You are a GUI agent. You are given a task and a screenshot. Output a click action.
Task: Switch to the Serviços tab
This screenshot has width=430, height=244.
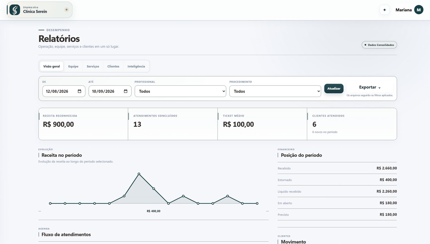point(93,66)
